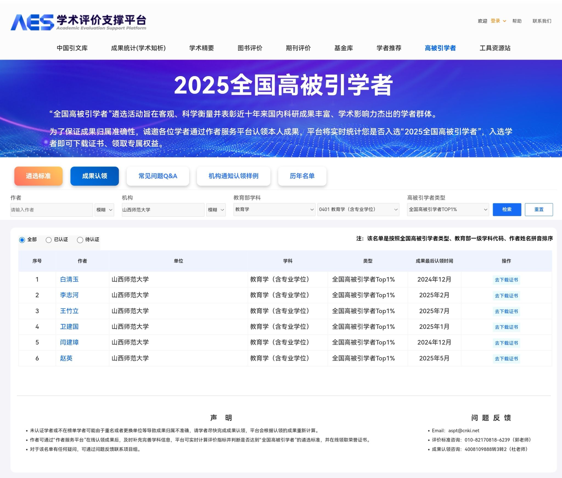Select the 已认证 radio button
This screenshot has height=478, width=562.
click(x=49, y=240)
